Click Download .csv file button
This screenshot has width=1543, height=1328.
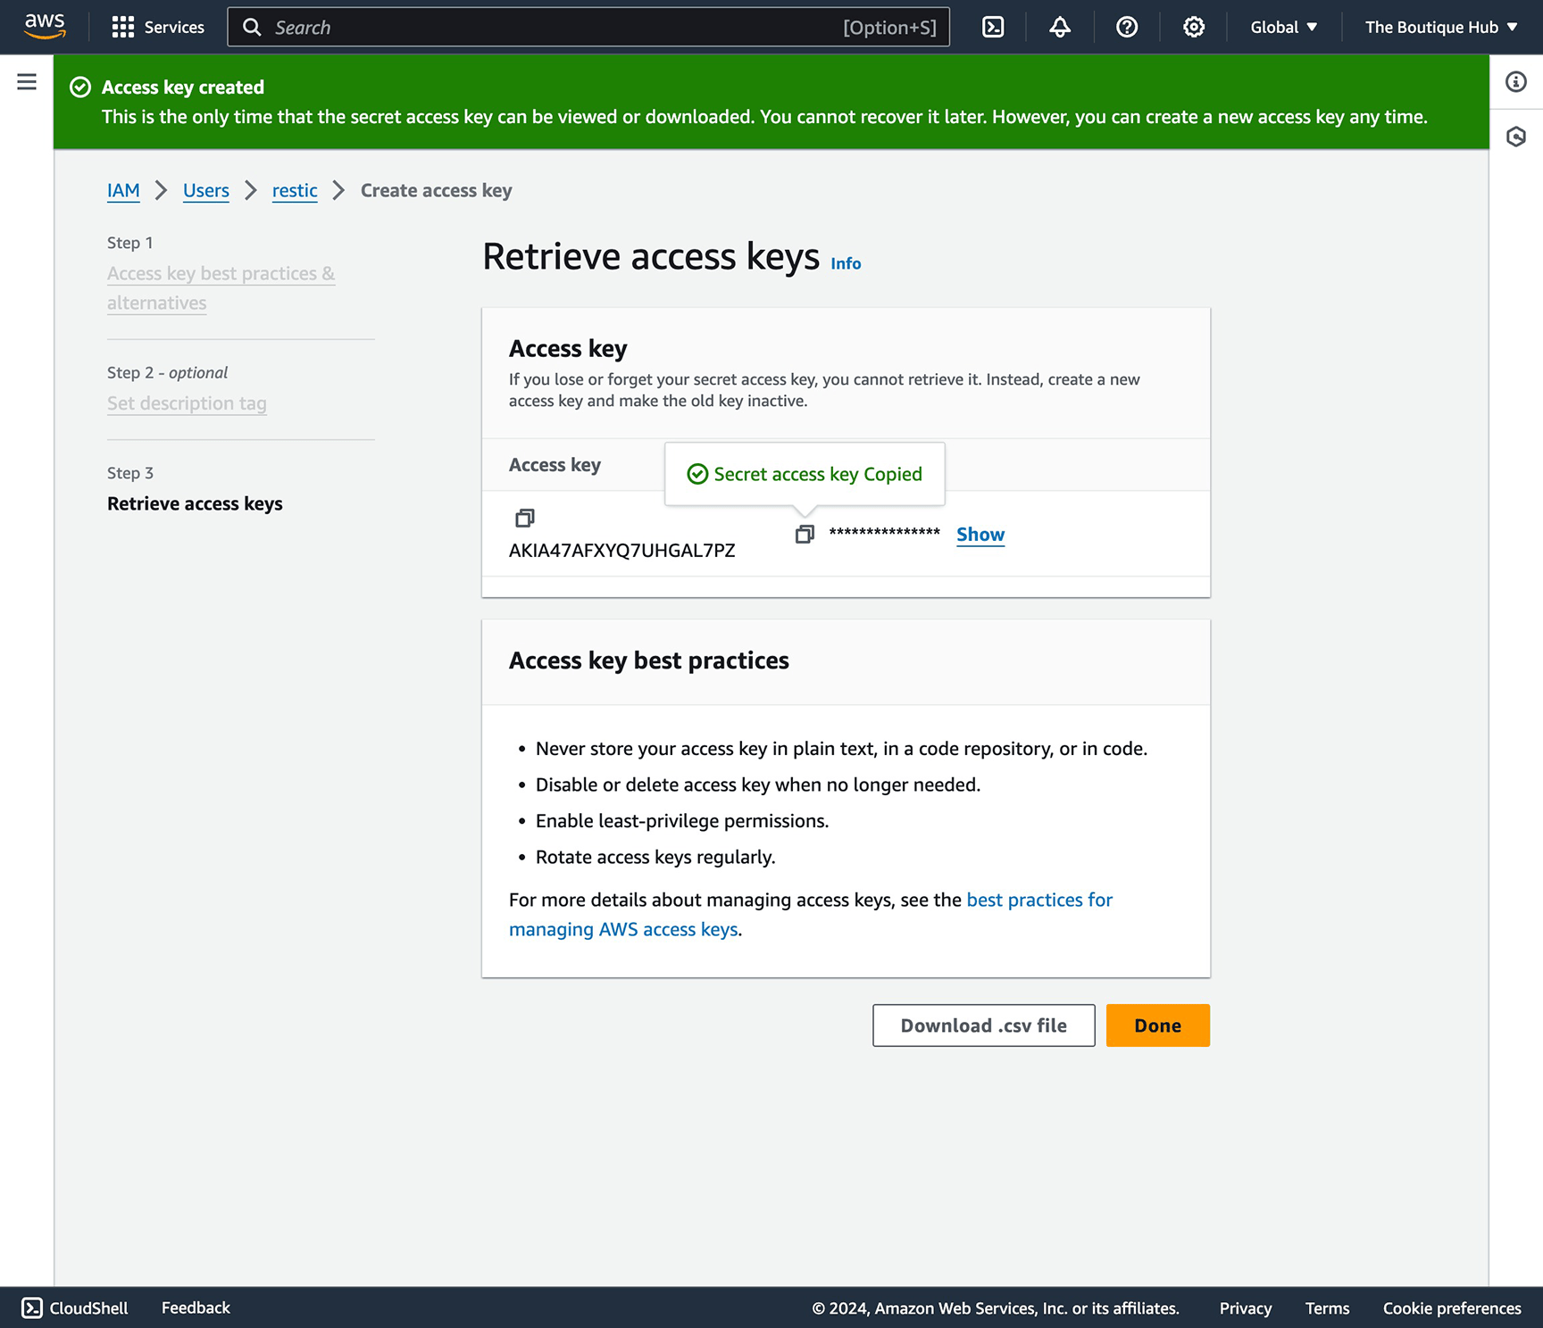click(983, 1025)
